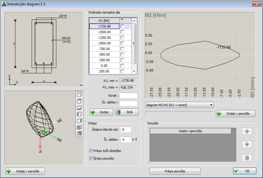Tick checkbox for N1 -1000.00 row
Screen dimensions: 263x178
tap(122, 43)
